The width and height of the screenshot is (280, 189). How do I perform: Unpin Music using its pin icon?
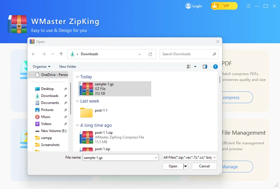coord(65,117)
